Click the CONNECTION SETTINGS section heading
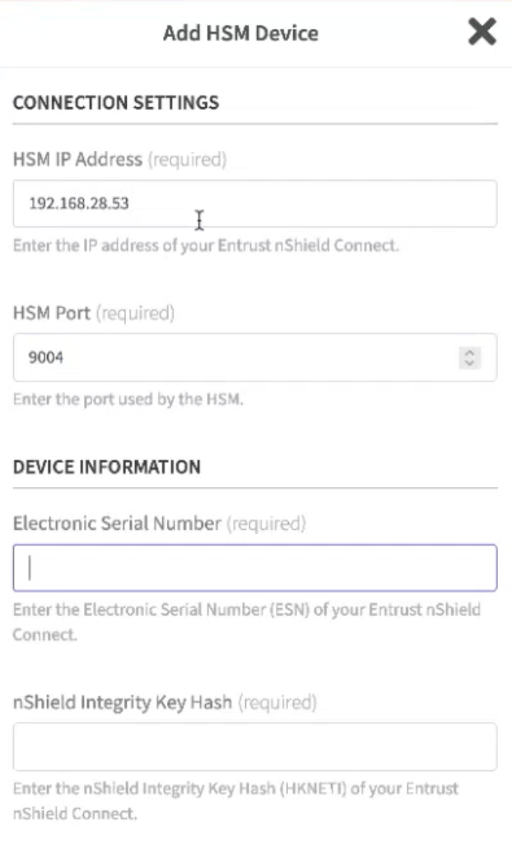512x852 pixels. tap(116, 103)
